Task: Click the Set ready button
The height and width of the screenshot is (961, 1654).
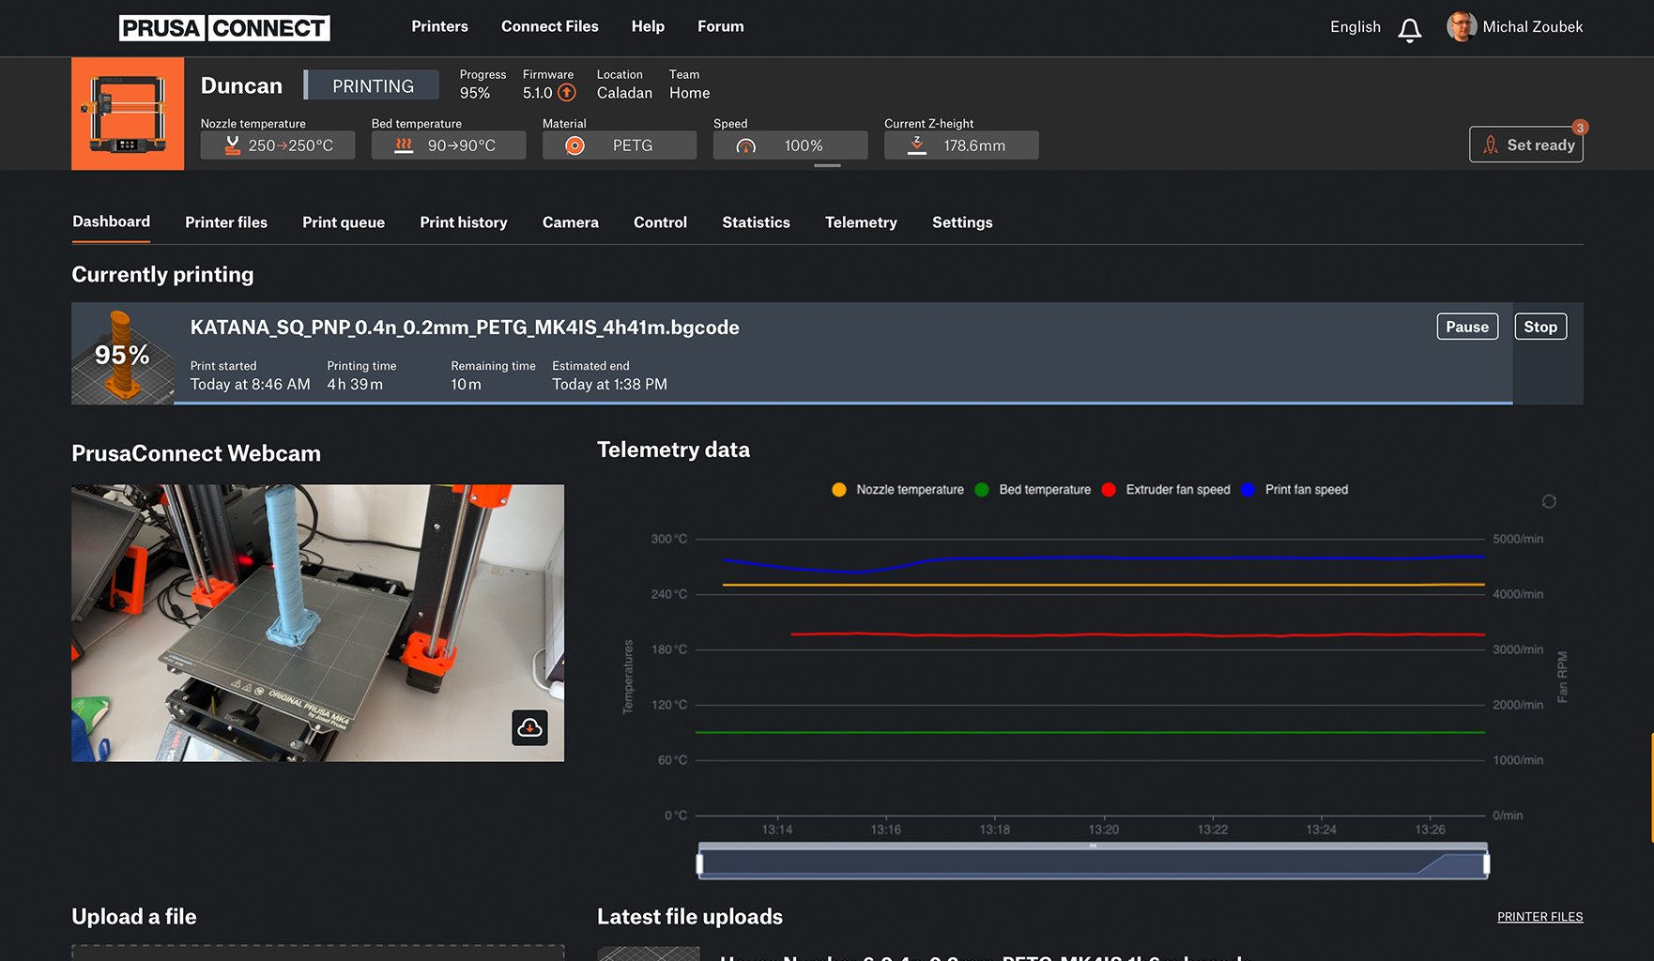Action: pos(1526,145)
